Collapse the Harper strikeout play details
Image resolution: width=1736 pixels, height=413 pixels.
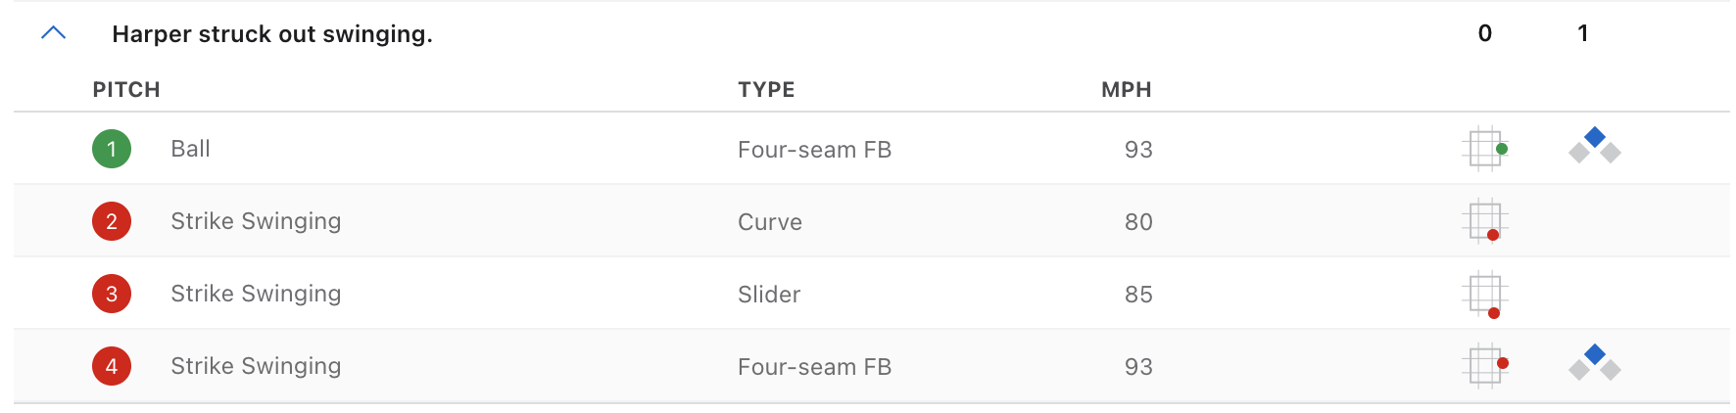tap(54, 33)
